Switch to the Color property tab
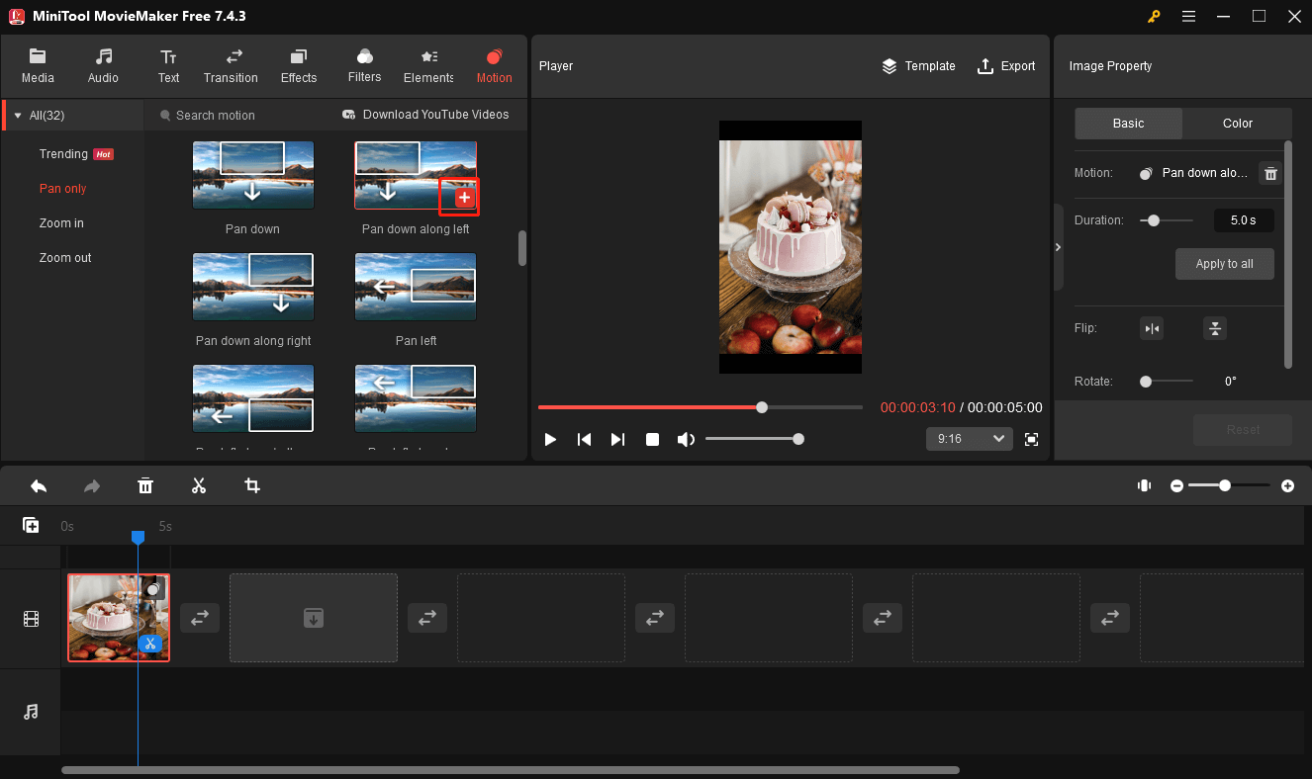 [1238, 124]
